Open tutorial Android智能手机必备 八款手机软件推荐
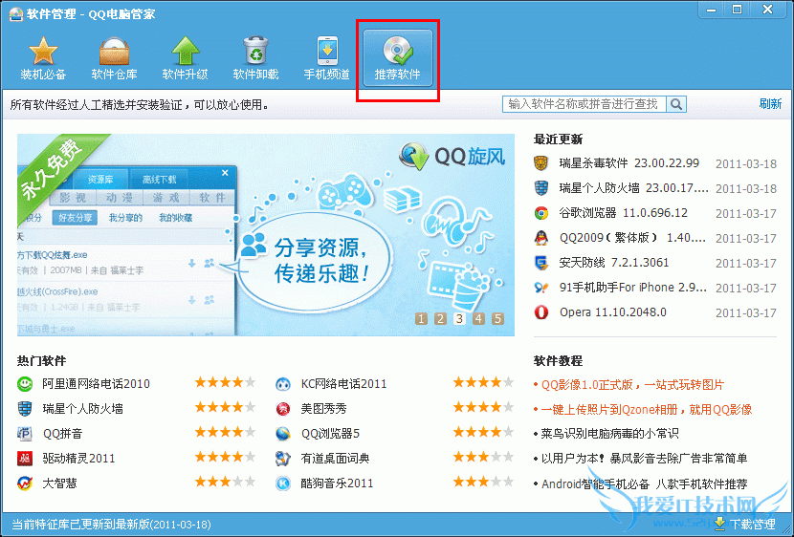Screen dimensions: 794x537 point(645,483)
